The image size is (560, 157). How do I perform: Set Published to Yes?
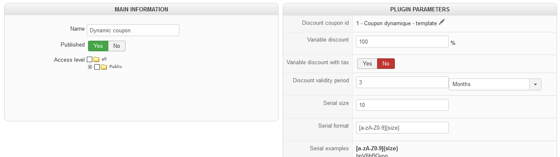(98, 46)
